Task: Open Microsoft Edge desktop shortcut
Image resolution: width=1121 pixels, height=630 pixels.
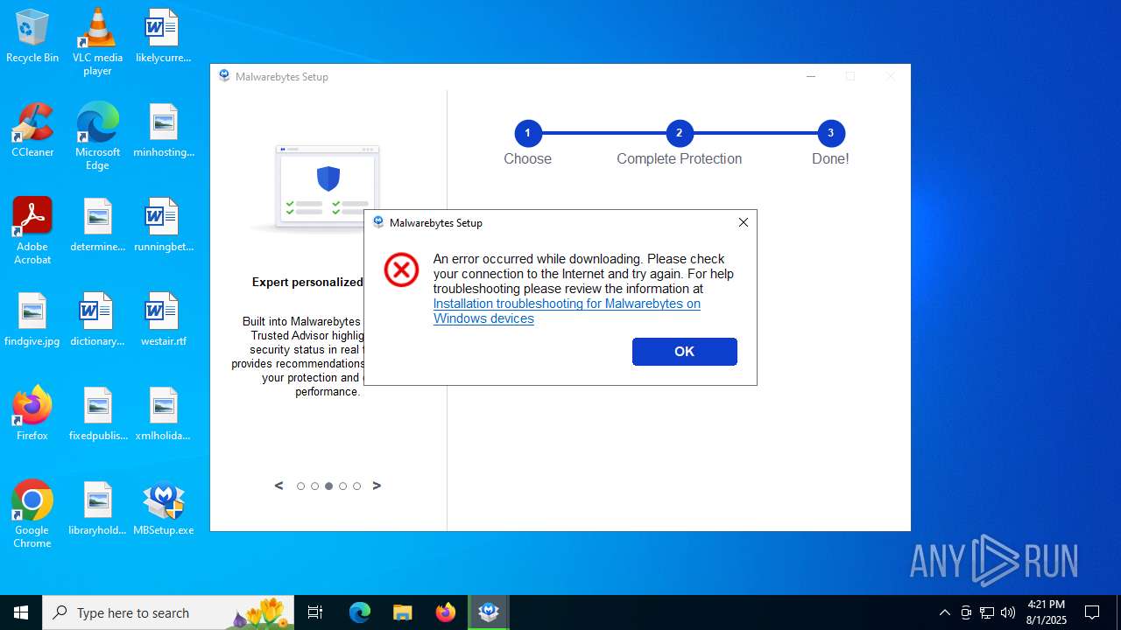Action: point(97,136)
